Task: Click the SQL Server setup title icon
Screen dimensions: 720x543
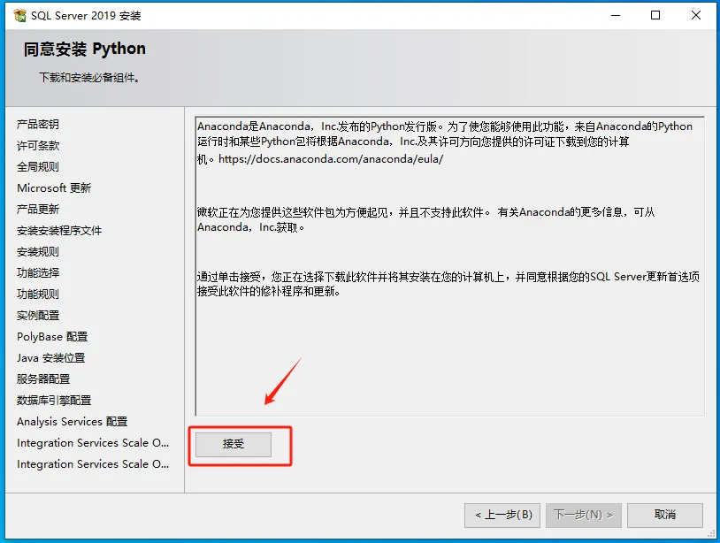Action: [19, 16]
